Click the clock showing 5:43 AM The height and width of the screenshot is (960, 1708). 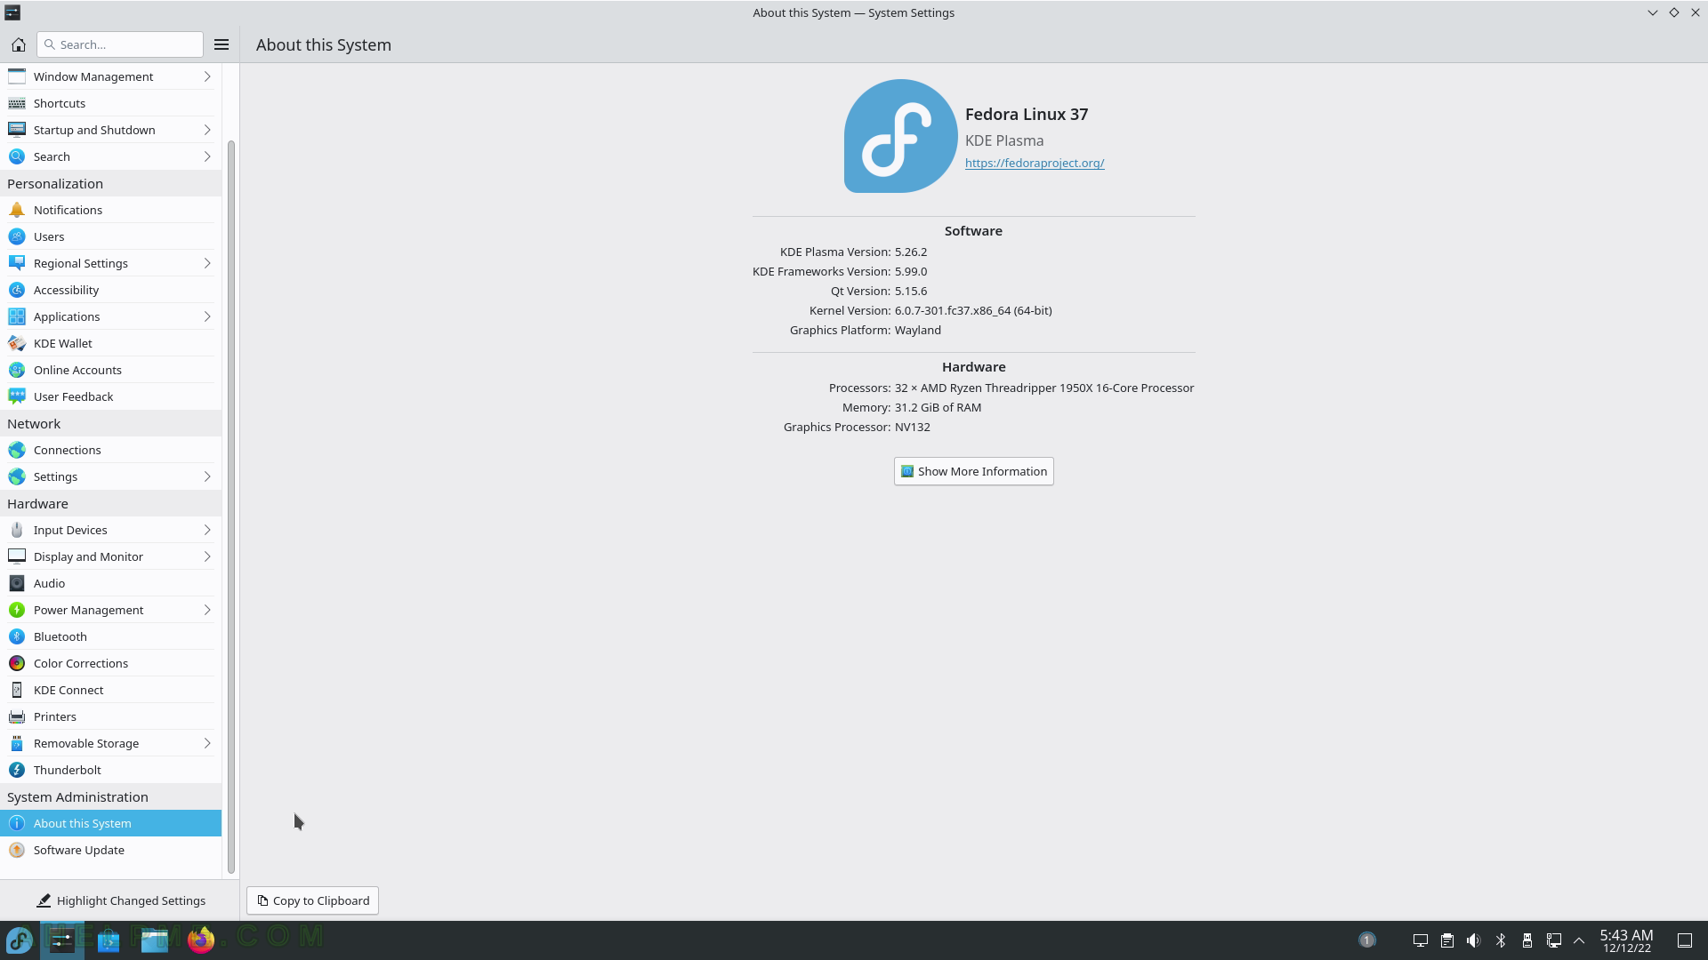1626,940
